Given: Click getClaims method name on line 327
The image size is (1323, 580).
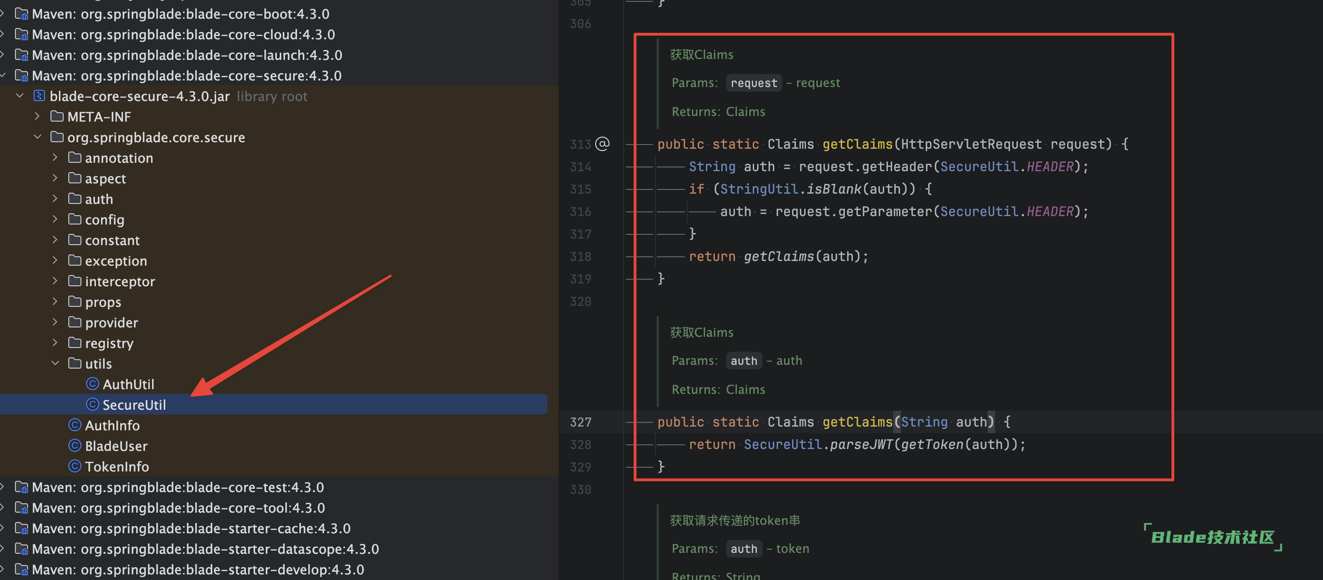Looking at the screenshot, I should tap(857, 422).
